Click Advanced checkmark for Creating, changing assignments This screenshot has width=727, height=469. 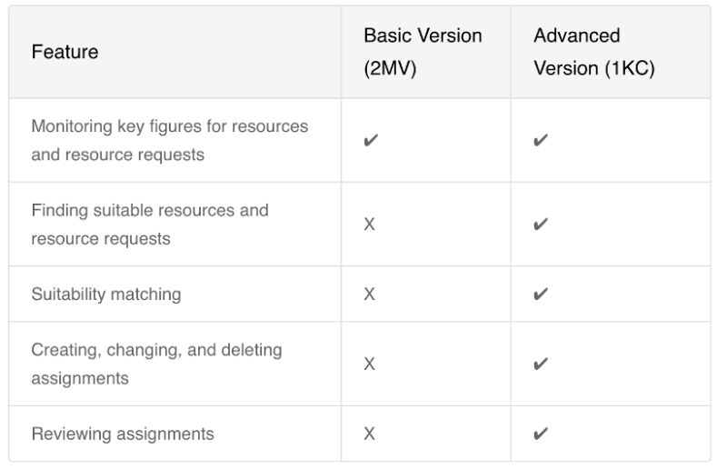(x=540, y=364)
